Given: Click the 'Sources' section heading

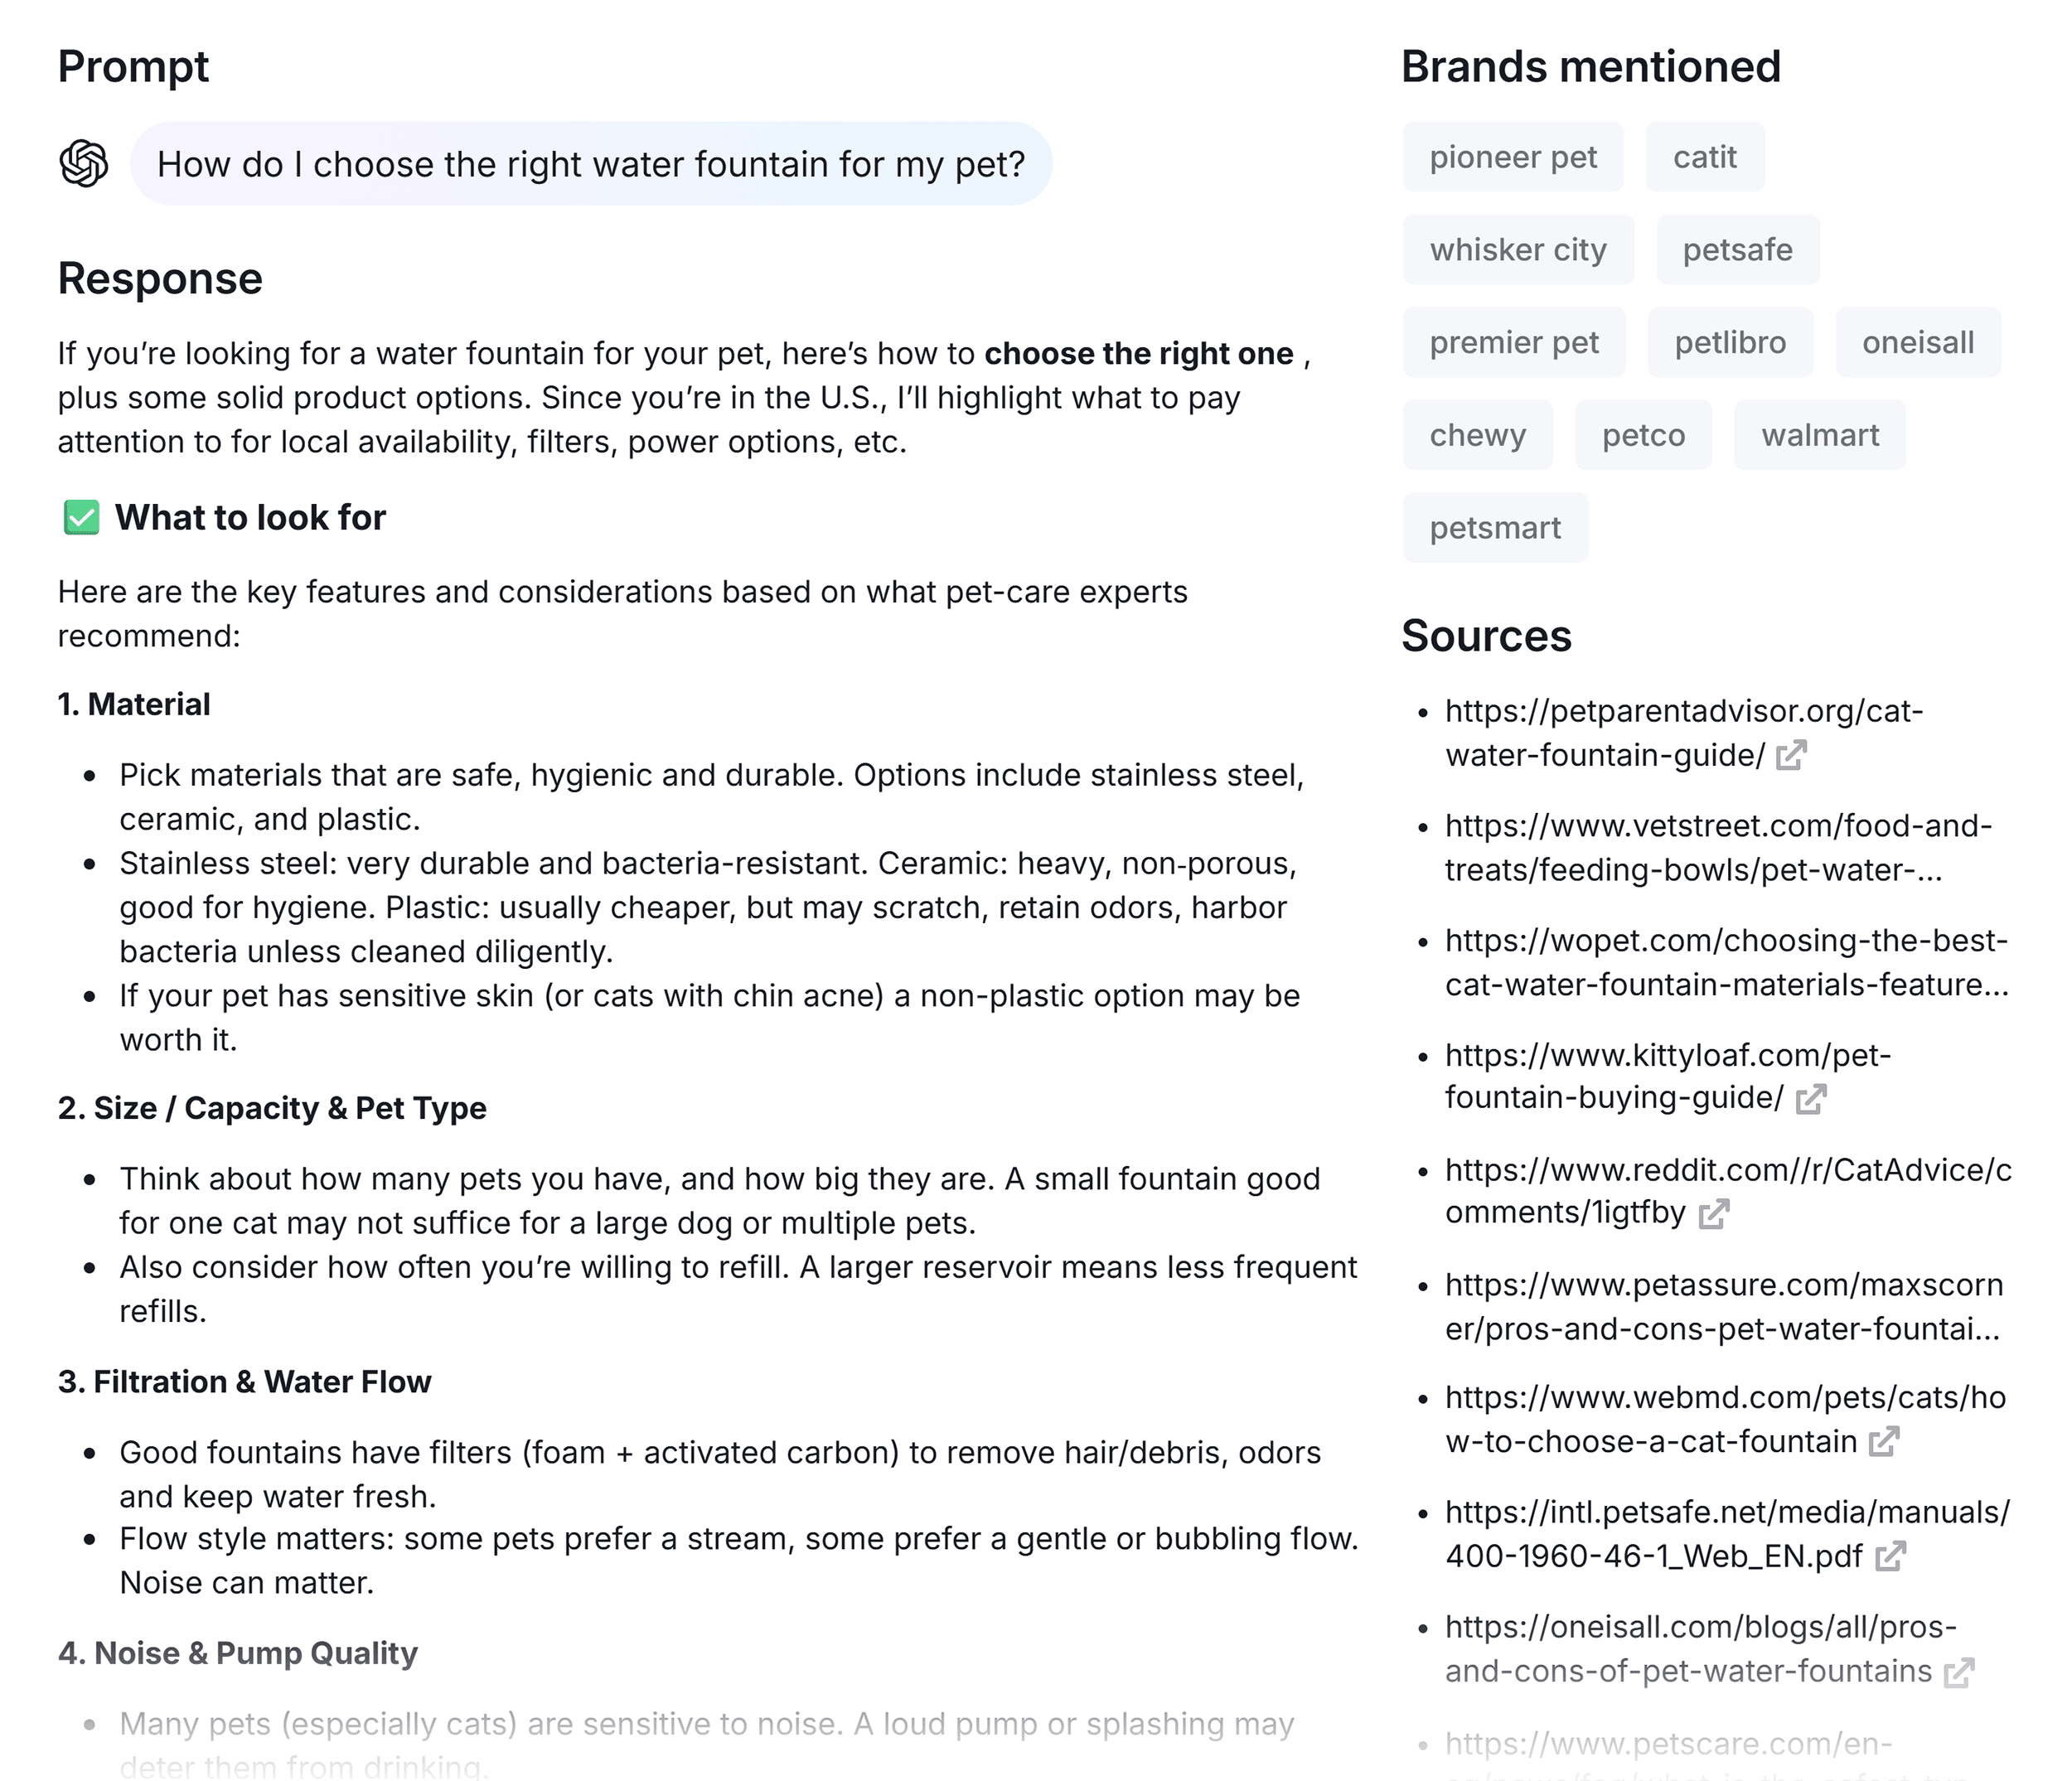Looking at the screenshot, I should coord(1487,635).
